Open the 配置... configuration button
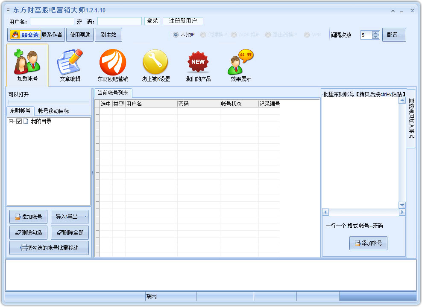The image size is (422, 307). tap(394, 35)
